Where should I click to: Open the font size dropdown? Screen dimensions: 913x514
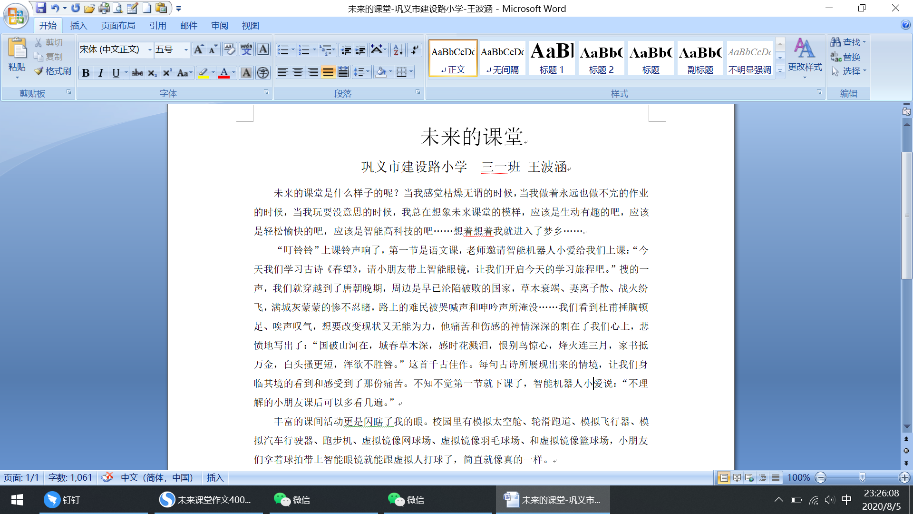click(186, 49)
